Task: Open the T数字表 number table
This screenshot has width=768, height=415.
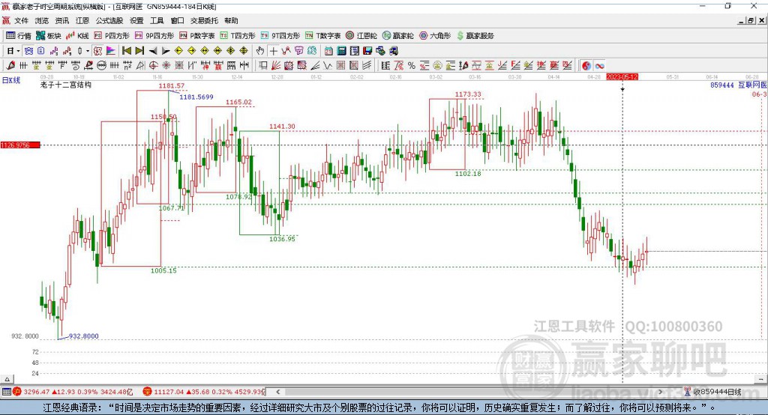Action: click(322, 36)
